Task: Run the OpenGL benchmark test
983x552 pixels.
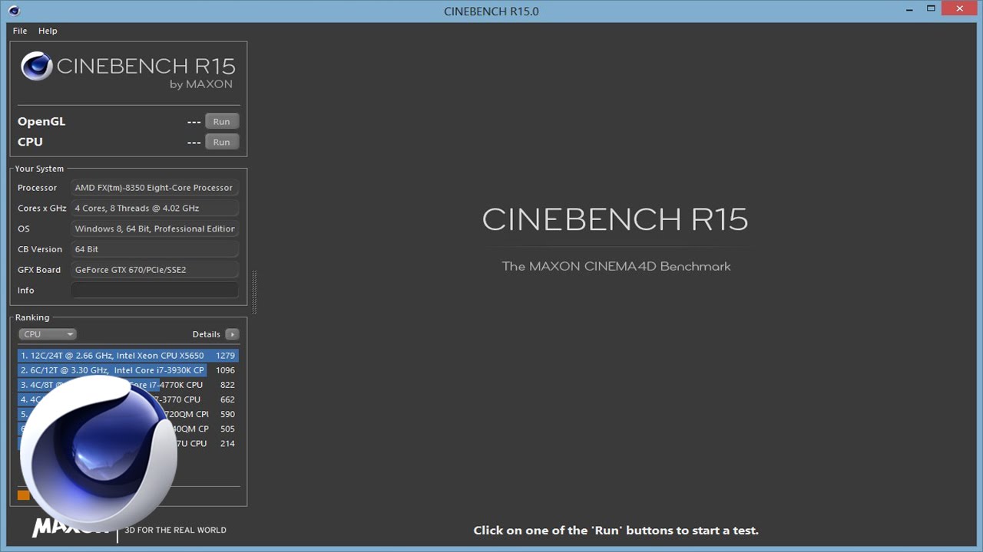Action: coord(221,121)
